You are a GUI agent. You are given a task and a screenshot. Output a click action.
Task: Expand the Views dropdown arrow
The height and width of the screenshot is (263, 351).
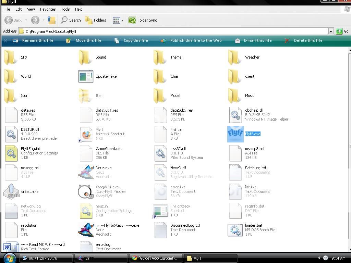[122, 20]
